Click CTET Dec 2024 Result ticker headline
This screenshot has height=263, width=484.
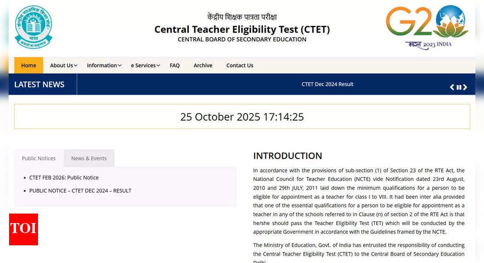point(327,84)
